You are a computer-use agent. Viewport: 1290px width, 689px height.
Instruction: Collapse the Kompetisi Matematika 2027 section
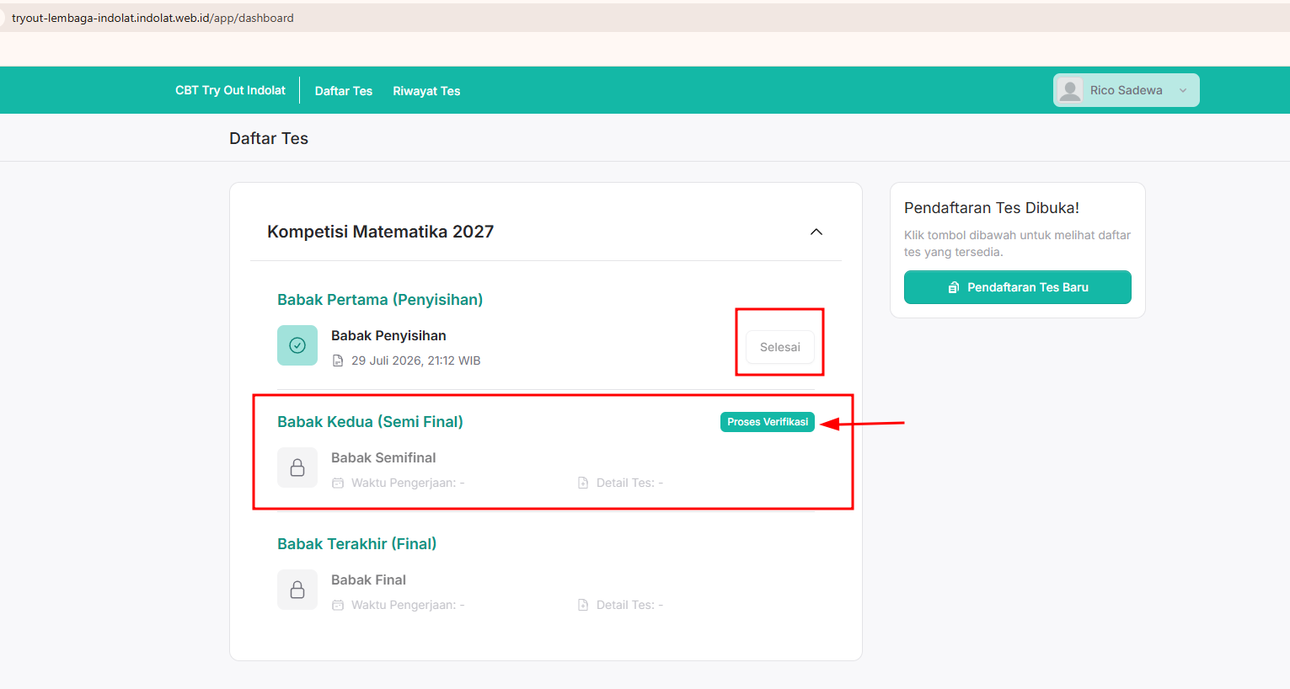[816, 232]
